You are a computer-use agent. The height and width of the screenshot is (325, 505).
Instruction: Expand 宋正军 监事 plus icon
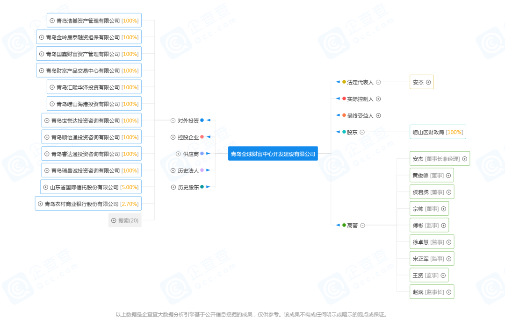pos(448,259)
